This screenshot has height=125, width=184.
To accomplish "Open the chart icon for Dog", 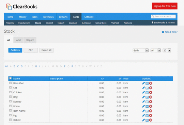I will [147, 97].
